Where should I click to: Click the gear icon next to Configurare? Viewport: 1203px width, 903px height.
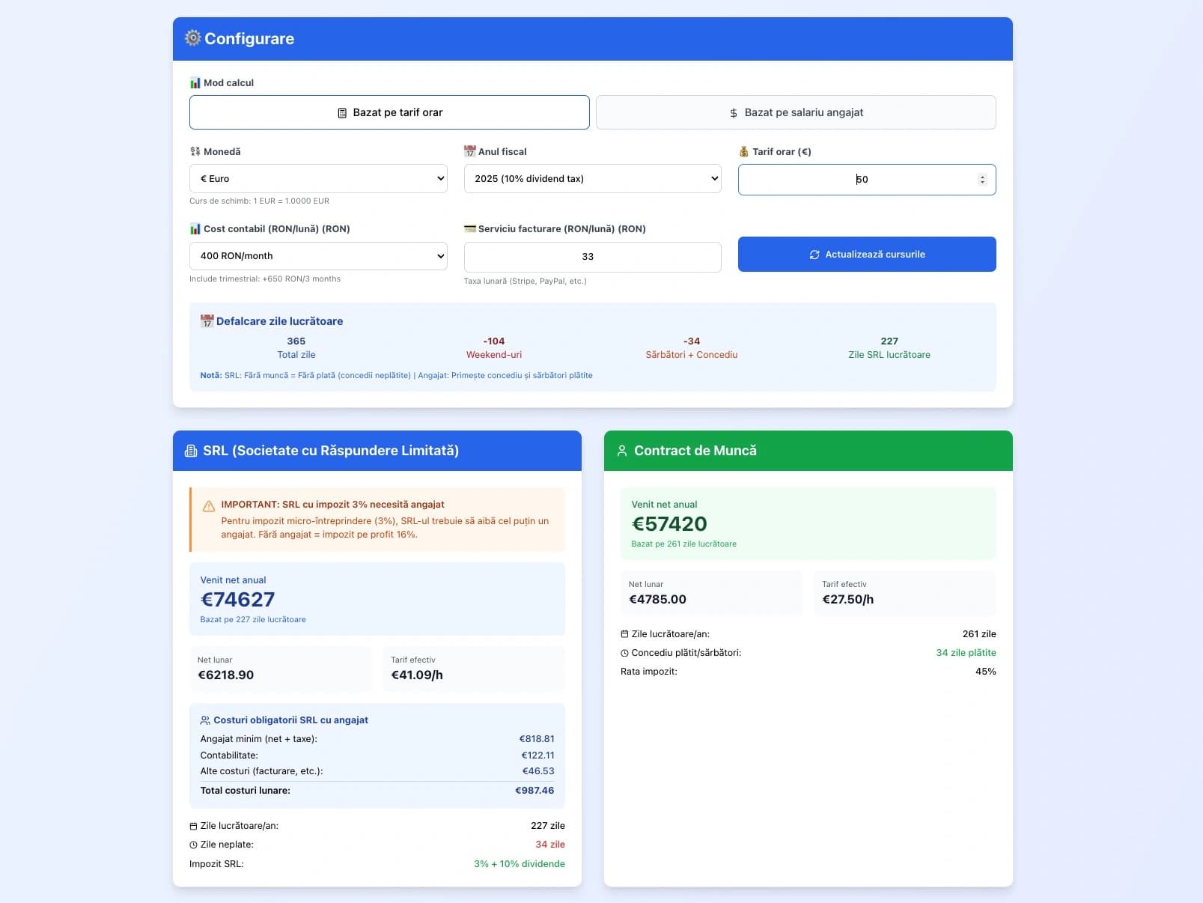[x=193, y=38]
